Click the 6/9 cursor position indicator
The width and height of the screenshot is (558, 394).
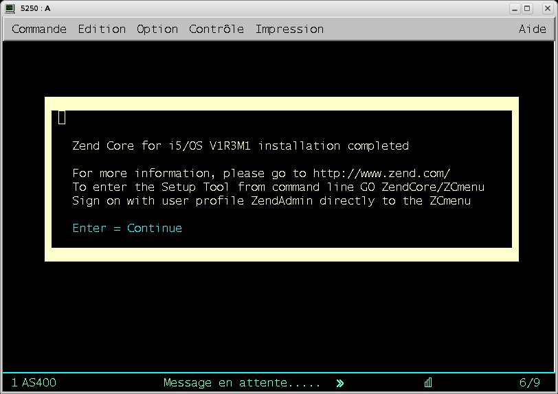530,382
